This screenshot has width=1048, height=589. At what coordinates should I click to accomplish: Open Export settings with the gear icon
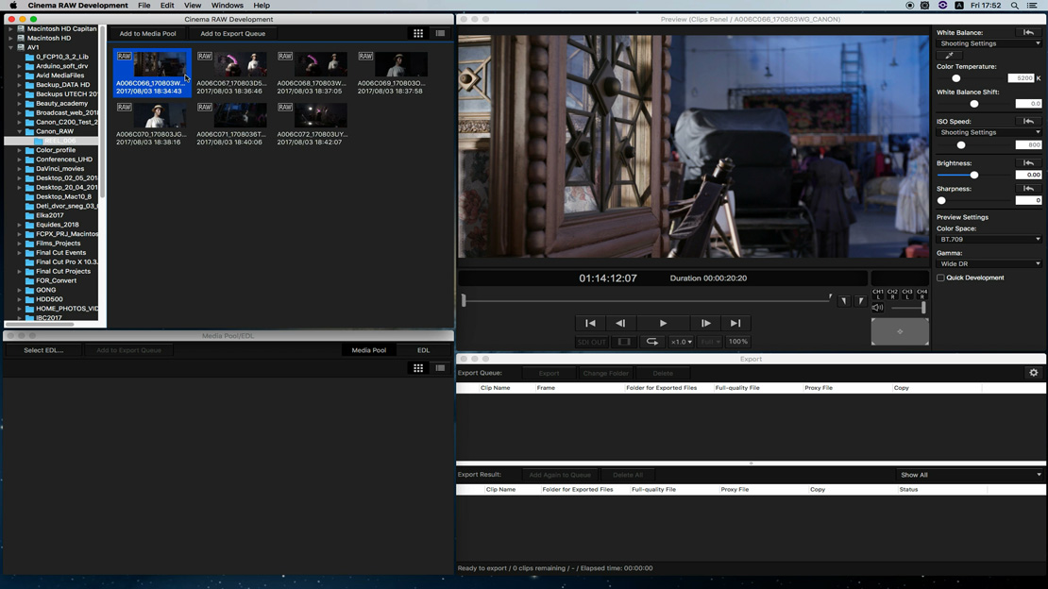coord(1033,373)
